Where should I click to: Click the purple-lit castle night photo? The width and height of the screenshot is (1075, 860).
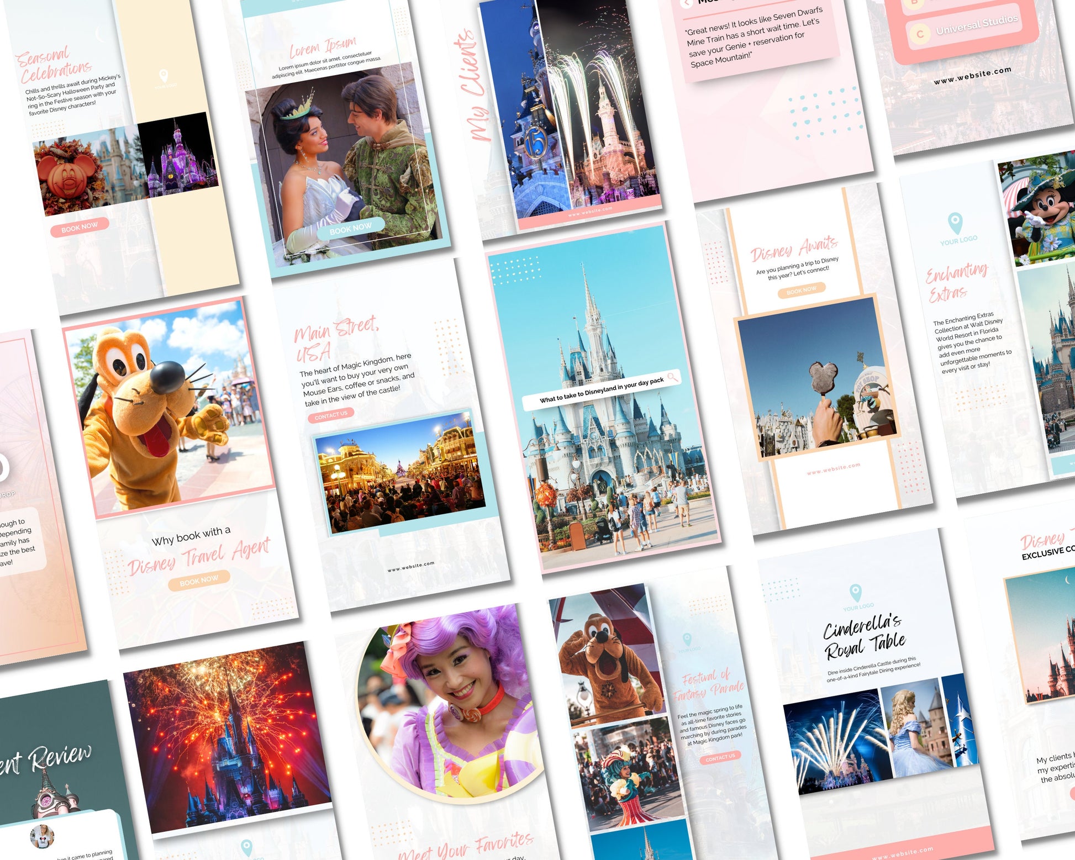[178, 155]
